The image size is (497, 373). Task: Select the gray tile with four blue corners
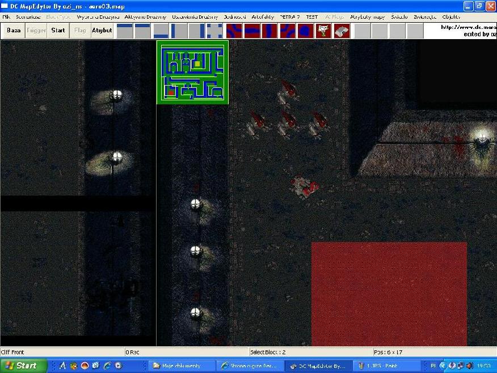coord(214,31)
